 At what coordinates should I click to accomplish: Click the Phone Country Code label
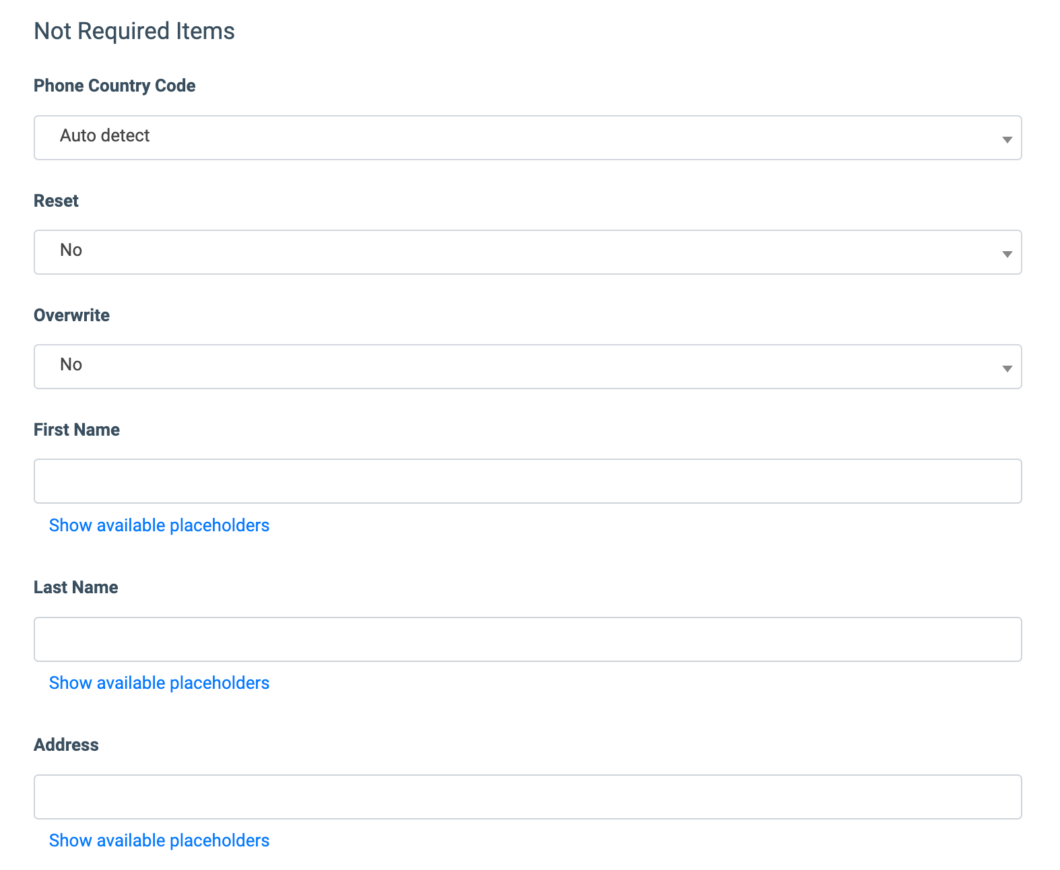click(x=114, y=86)
